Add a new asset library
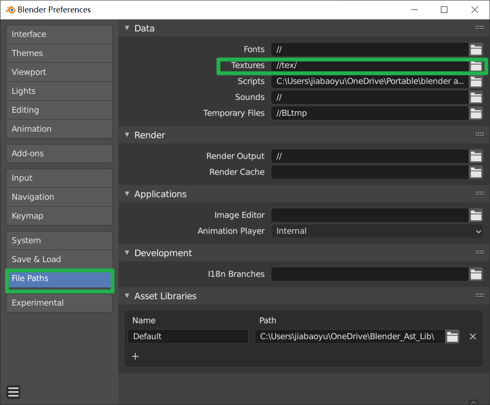The width and height of the screenshot is (490, 405). pos(135,356)
